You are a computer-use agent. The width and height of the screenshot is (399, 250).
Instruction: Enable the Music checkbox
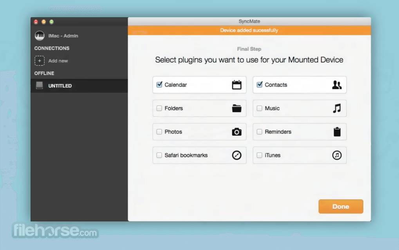click(260, 108)
